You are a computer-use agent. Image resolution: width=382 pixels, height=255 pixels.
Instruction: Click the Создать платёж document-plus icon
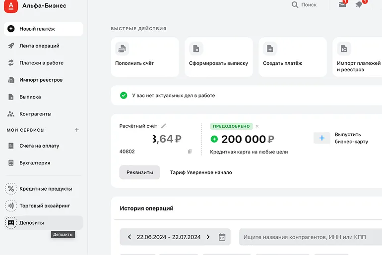click(x=270, y=49)
